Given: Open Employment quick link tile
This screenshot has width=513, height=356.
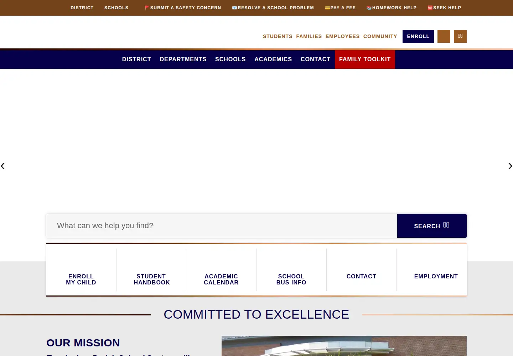Looking at the screenshot, I should point(432,270).
